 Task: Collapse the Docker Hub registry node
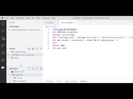9,72
